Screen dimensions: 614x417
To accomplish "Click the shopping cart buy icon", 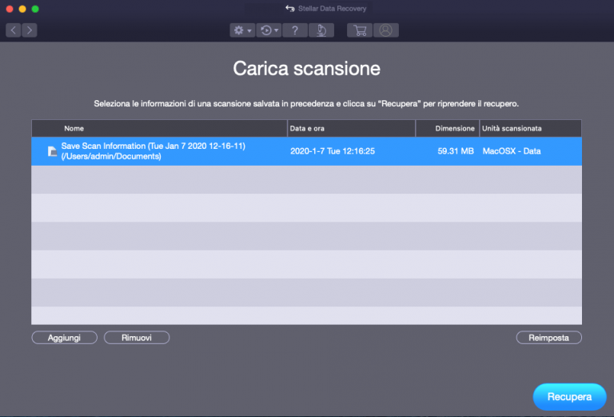I will pos(360,30).
